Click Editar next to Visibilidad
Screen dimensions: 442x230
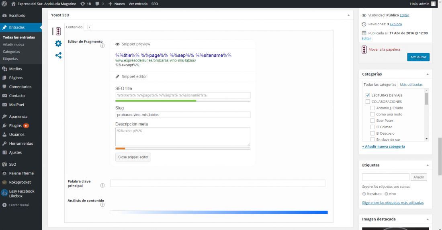pyautogui.click(x=404, y=15)
